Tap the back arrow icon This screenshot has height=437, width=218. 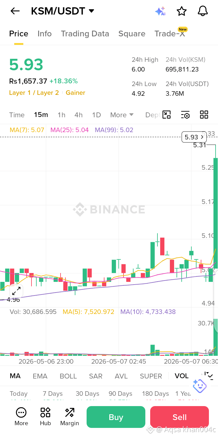tap(15, 11)
